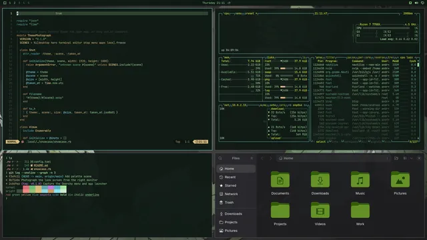This screenshot has height=240, width=427.
Task: Select Trash in the Files sidebar
Action: pyautogui.click(x=236, y=203)
